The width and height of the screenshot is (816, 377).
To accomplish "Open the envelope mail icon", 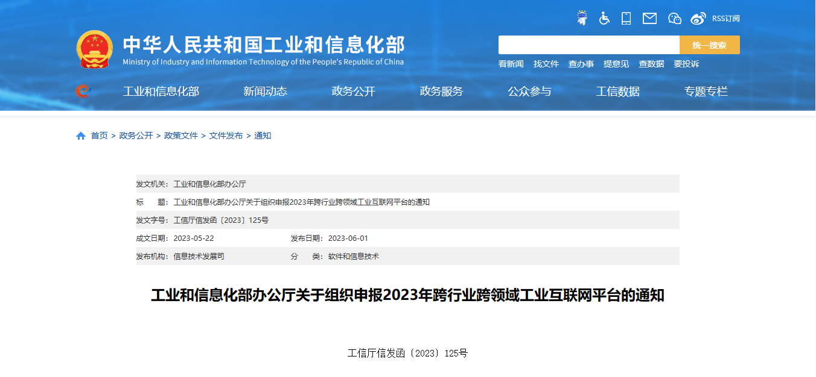I will (x=649, y=18).
